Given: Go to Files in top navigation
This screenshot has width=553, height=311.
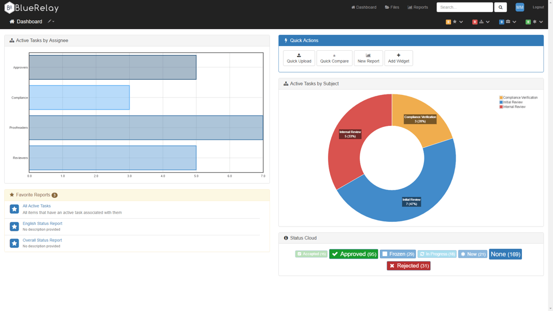Looking at the screenshot, I should click(x=392, y=7).
